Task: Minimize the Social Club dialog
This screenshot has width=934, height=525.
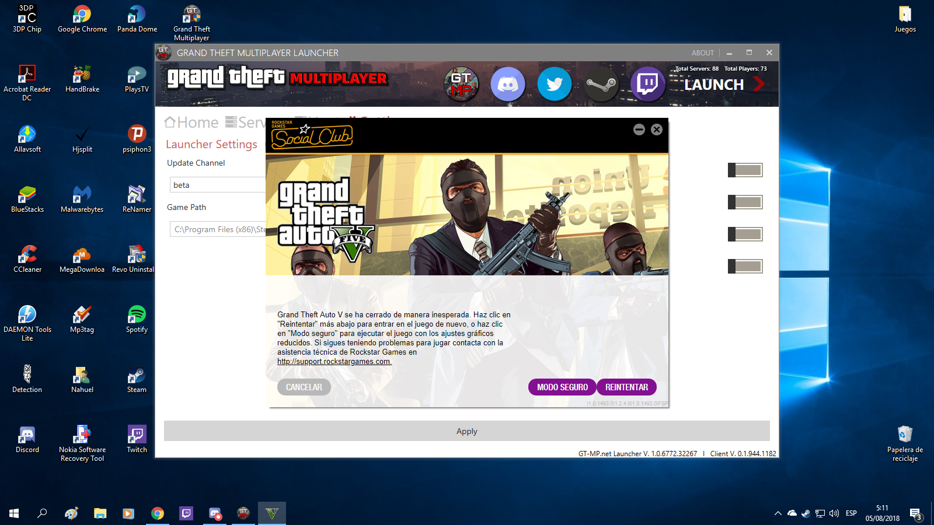Action: 639,129
